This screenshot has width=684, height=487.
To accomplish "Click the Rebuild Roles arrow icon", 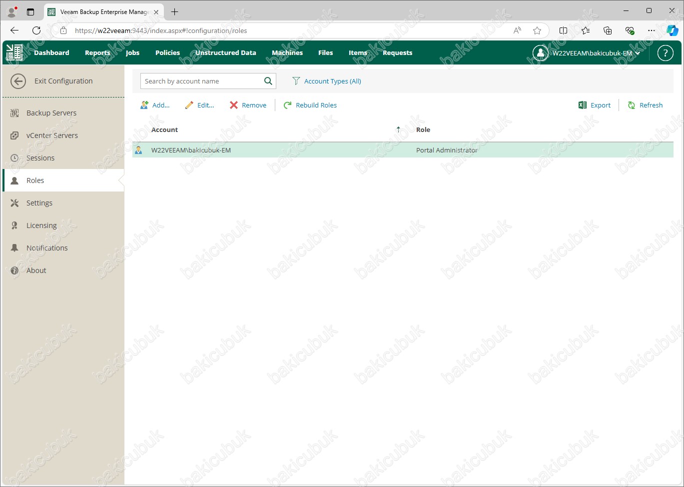I will click(288, 105).
